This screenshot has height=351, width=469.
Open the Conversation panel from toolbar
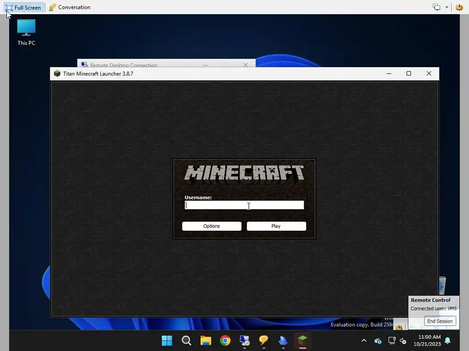70,7
